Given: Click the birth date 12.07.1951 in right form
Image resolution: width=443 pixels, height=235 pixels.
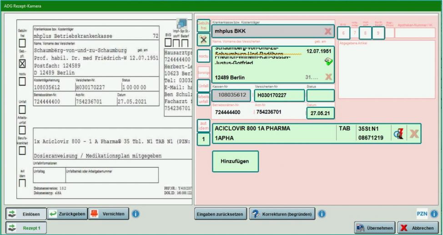Looking at the screenshot, I should tap(319, 51).
